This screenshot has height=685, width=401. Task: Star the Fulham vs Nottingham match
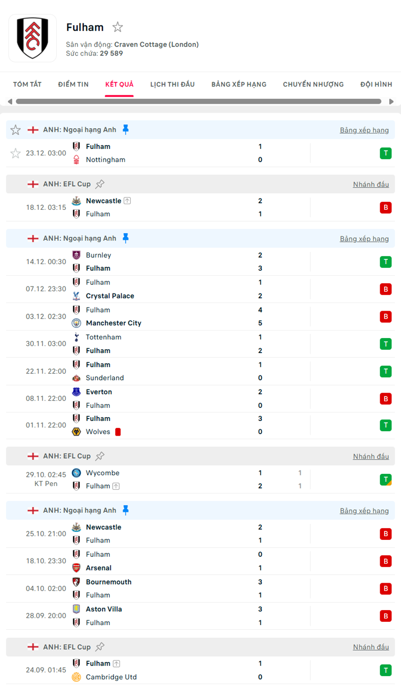pyautogui.click(x=16, y=153)
